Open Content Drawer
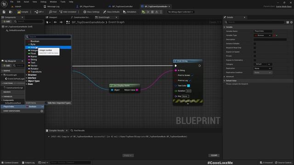294x165 pixels. click(10, 163)
